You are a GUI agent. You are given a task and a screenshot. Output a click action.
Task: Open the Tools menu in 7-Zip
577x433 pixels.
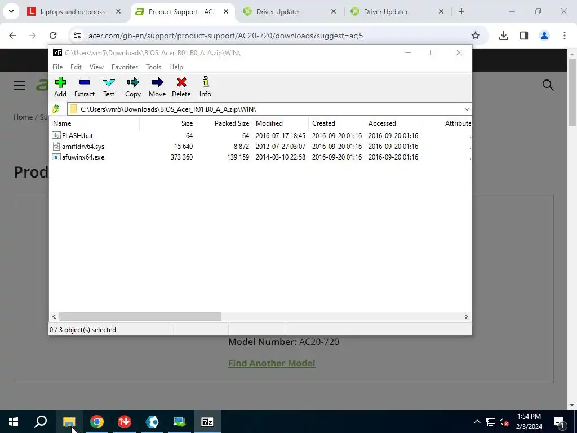tap(153, 67)
